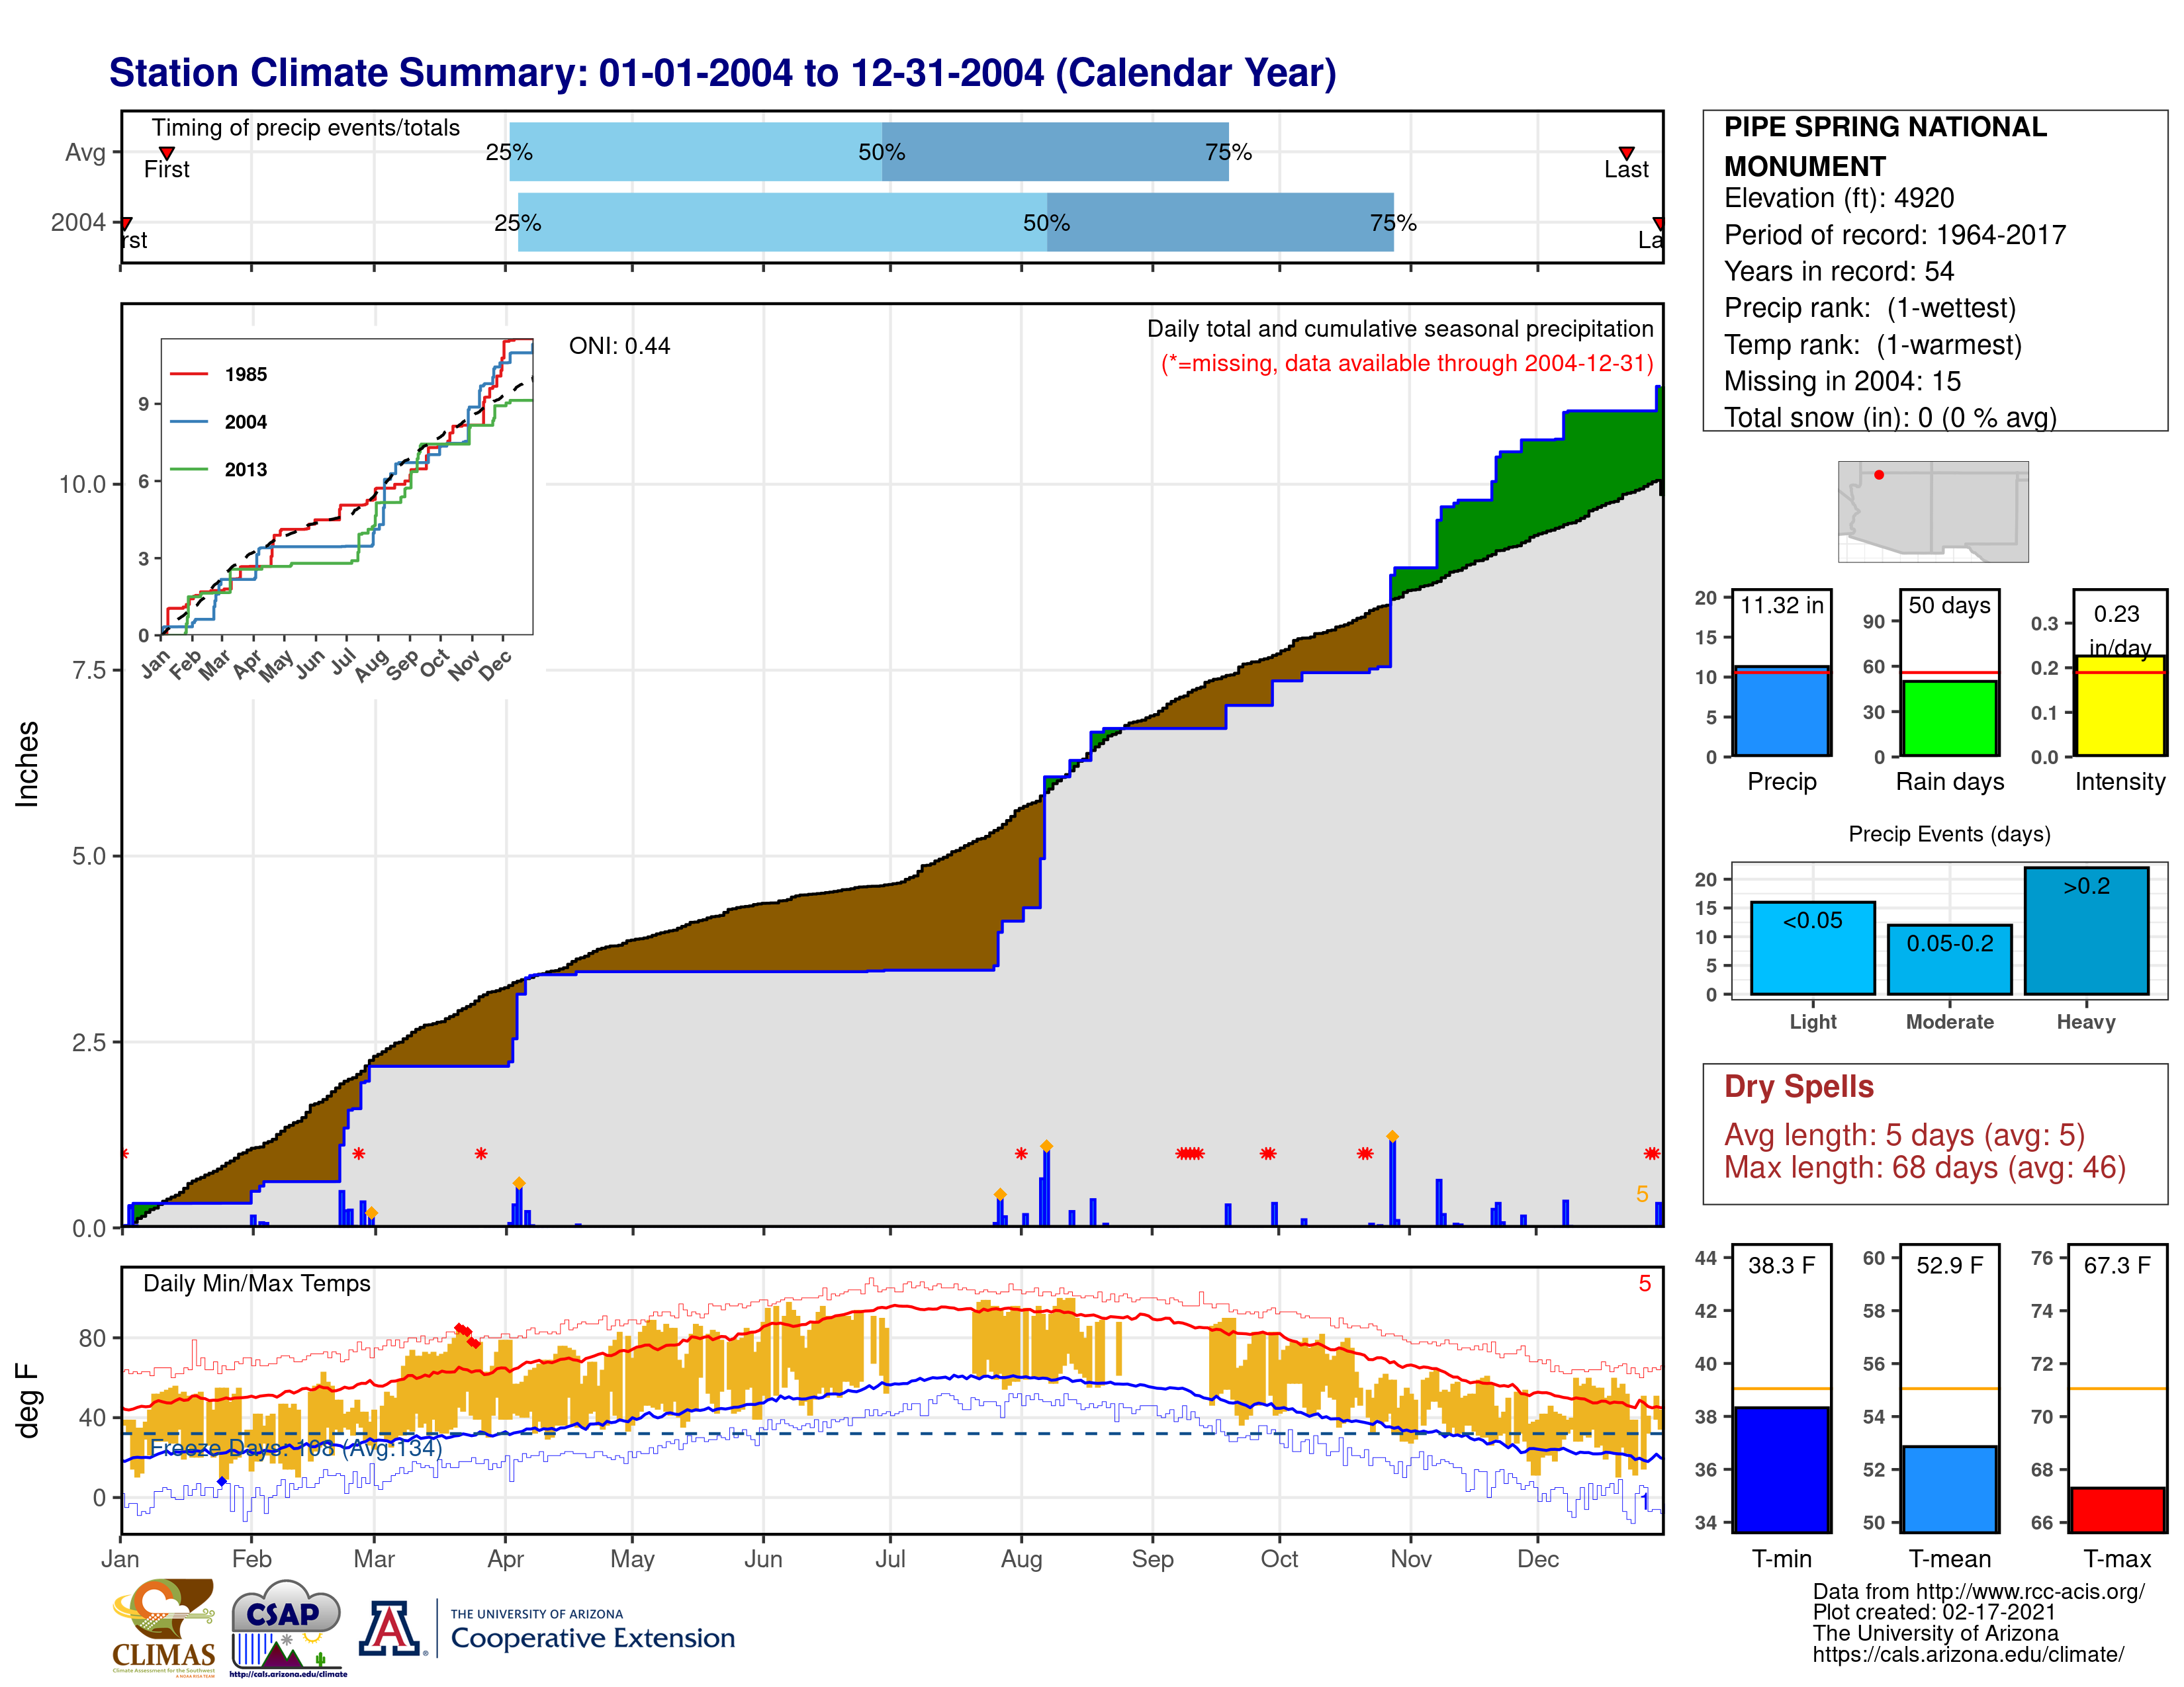Click the blue 2004 legend line

(x=189, y=422)
